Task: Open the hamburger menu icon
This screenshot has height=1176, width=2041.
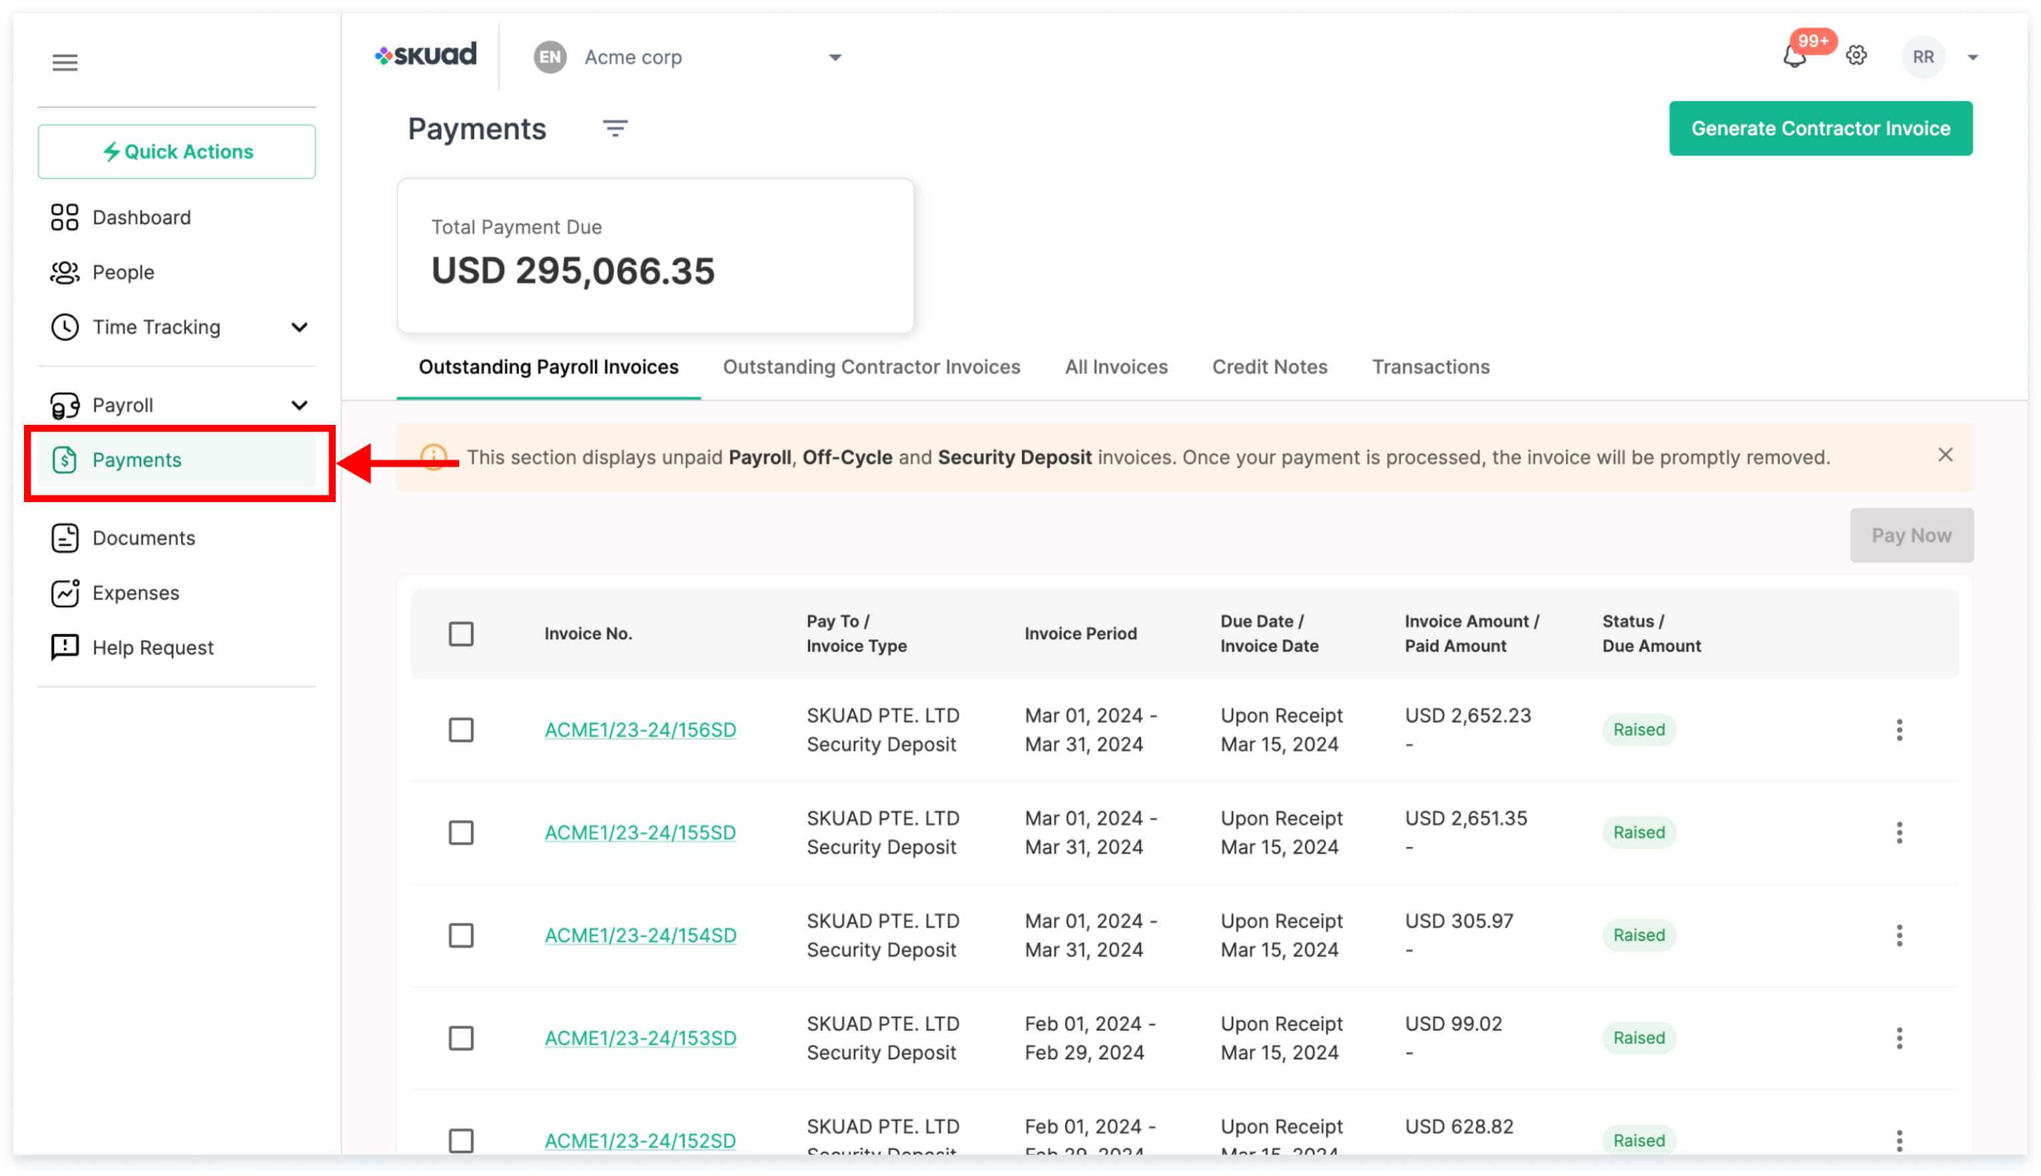Action: tap(65, 62)
